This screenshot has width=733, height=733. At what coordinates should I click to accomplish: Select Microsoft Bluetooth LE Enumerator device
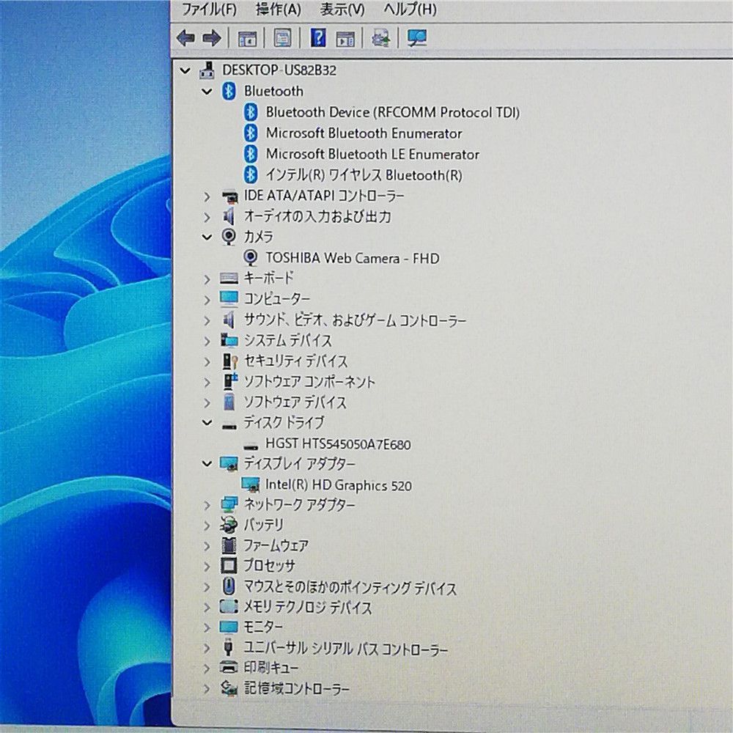coord(372,154)
